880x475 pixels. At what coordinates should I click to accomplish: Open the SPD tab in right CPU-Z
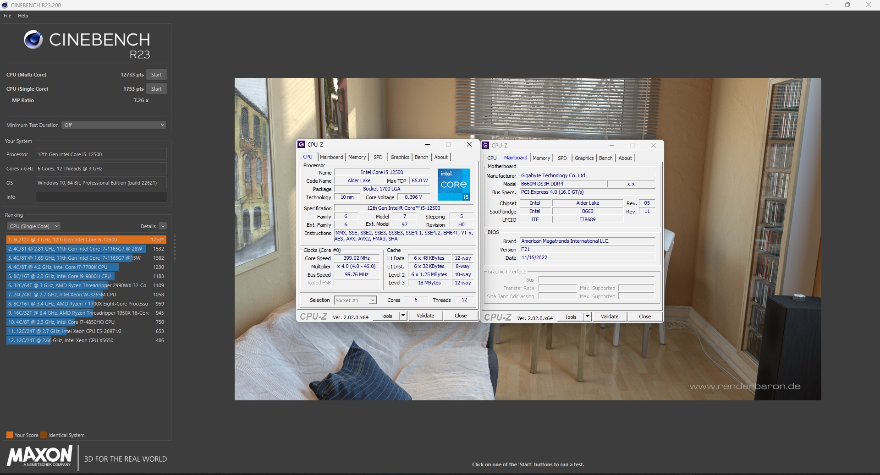562,158
